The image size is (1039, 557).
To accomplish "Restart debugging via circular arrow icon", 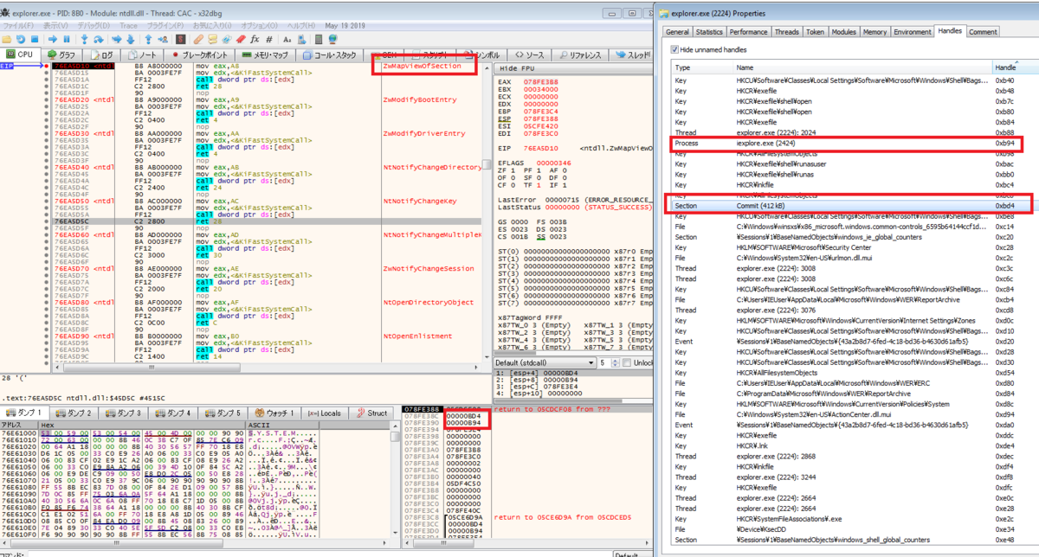I will [20, 39].
